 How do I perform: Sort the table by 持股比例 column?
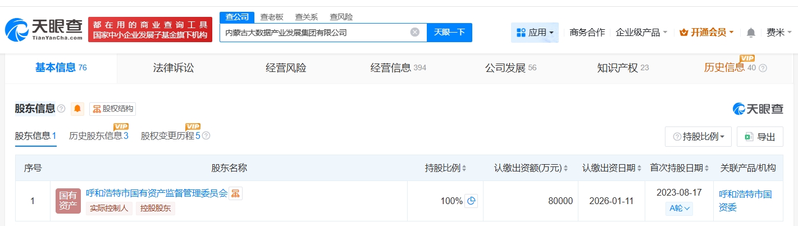point(464,168)
